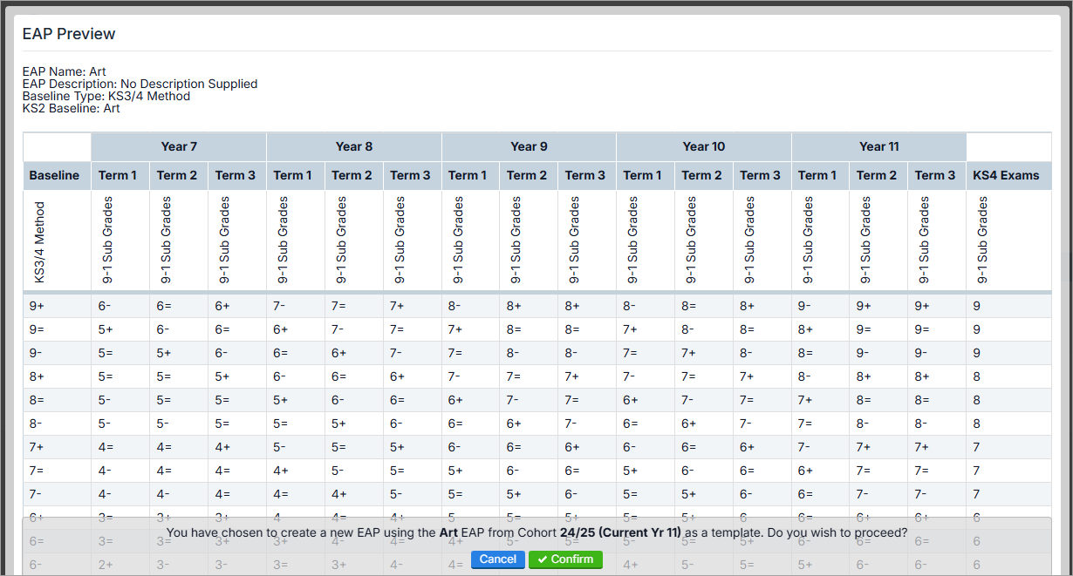Image resolution: width=1073 pixels, height=576 pixels.
Task: Click Term 3 header under Year 11
Action: [935, 175]
